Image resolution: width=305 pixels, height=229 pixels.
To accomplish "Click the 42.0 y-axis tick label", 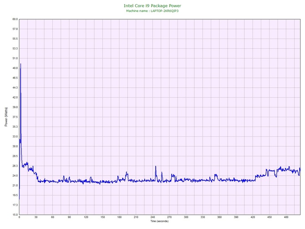I will (x=15, y=98).
